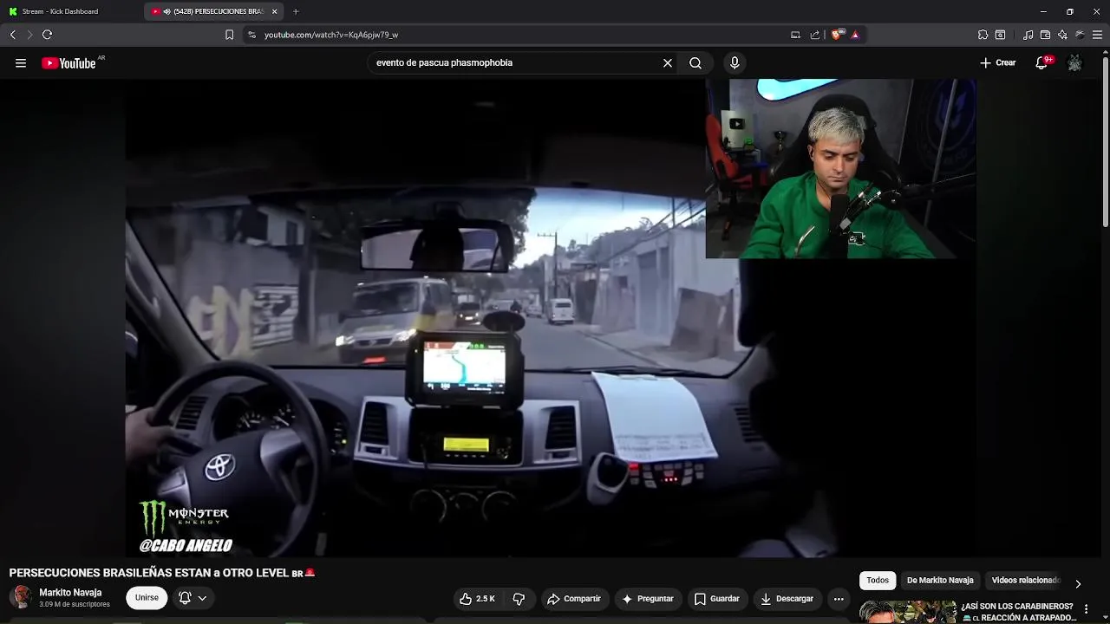The image size is (1110, 624).
Task: Open a new browser tab
Action: tap(296, 11)
